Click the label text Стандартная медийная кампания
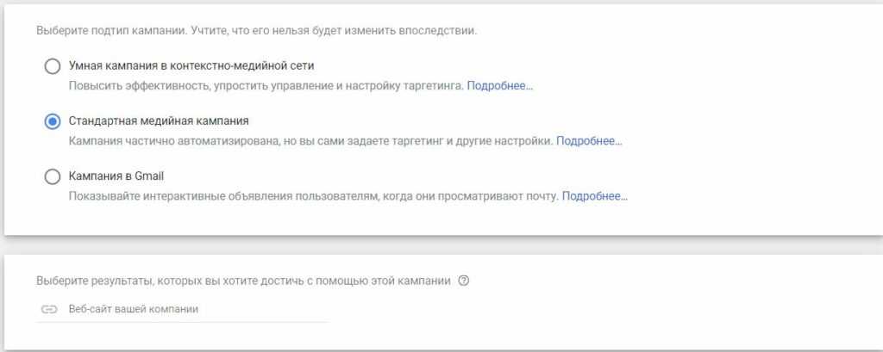The width and height of the screenshot is (883, 352). coord(159,120)
